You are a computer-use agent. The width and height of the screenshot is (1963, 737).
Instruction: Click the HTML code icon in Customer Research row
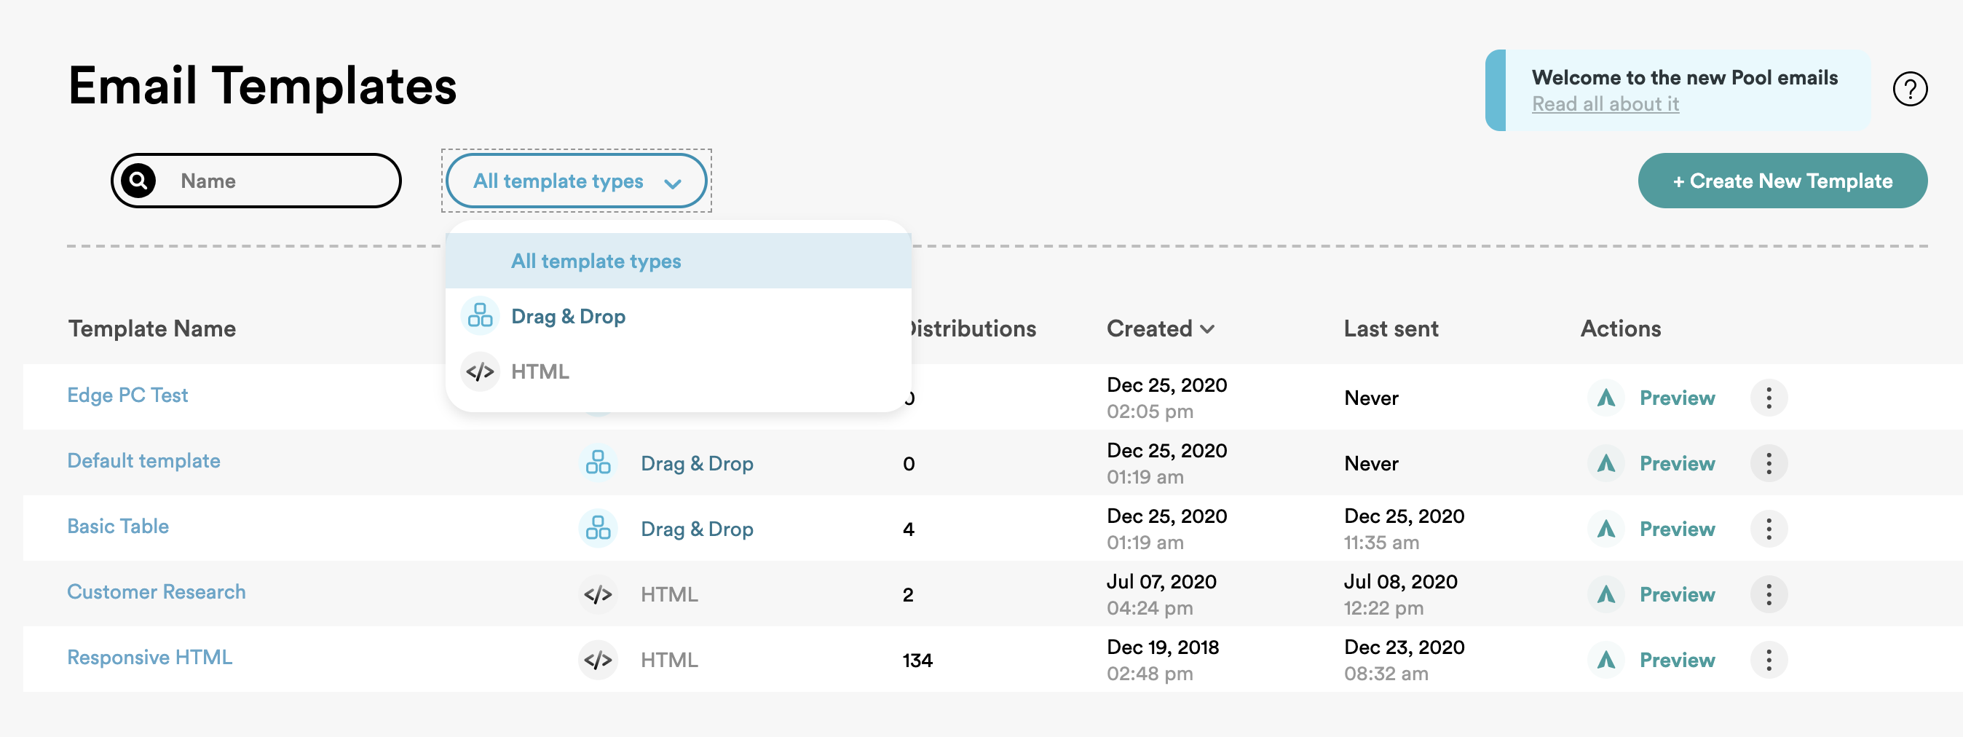[x=598, y=594]
